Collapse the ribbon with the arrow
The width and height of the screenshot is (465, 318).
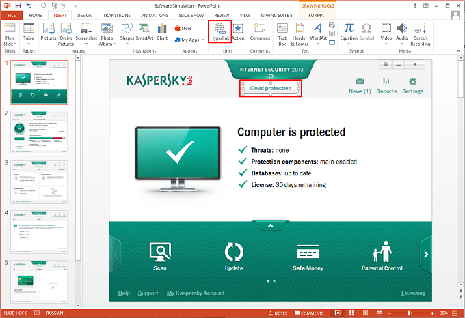[458, 51]
